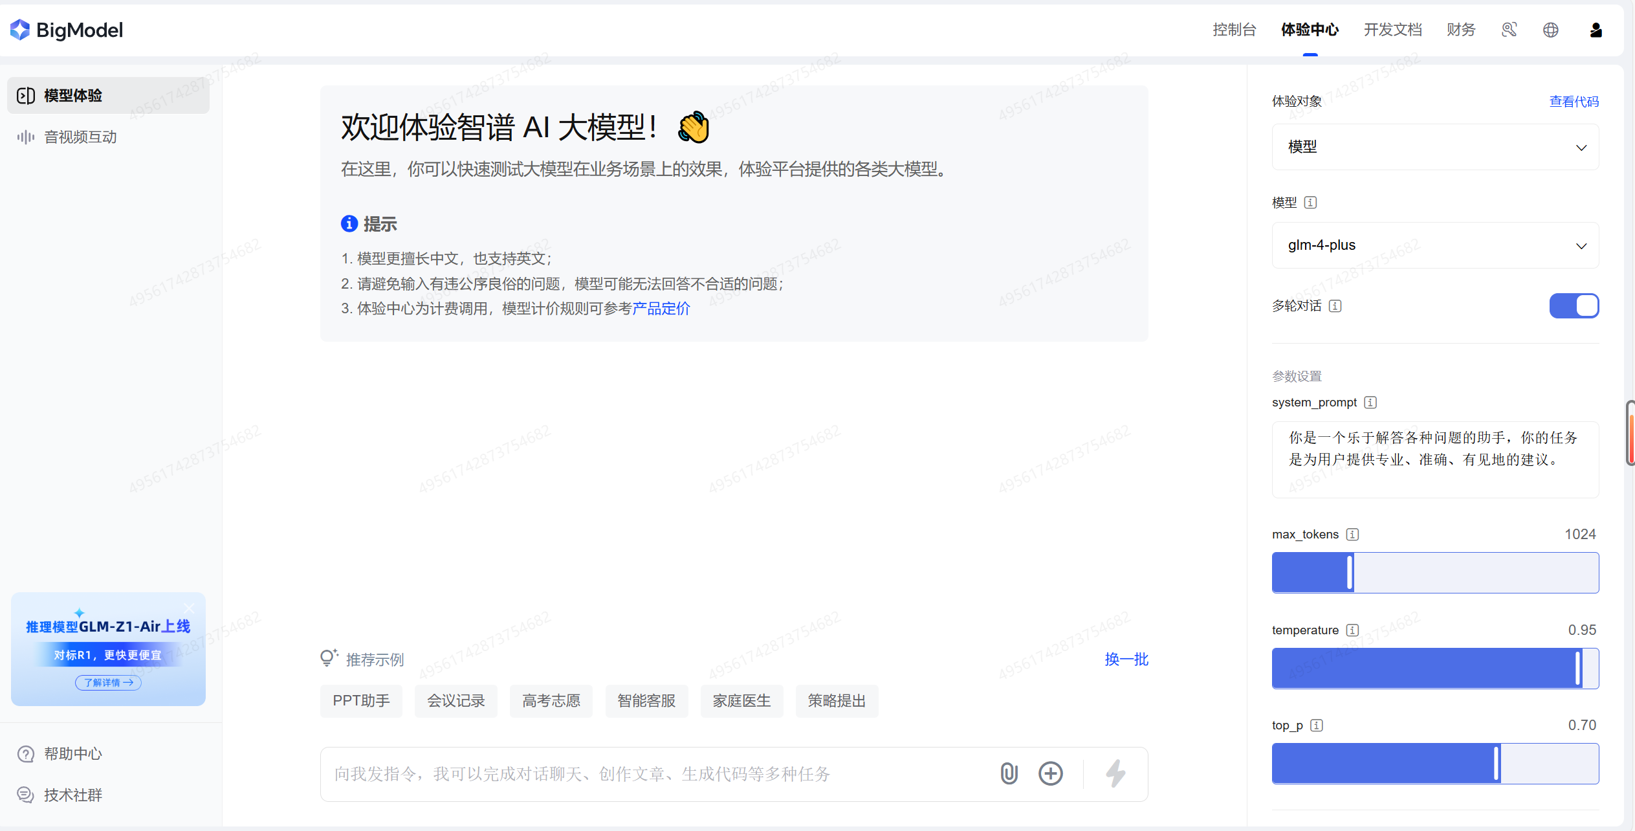Click the paperclip attachment icon
Image resolution: width=1635 pixels, height=831 pixels.
click(1009, 773)
